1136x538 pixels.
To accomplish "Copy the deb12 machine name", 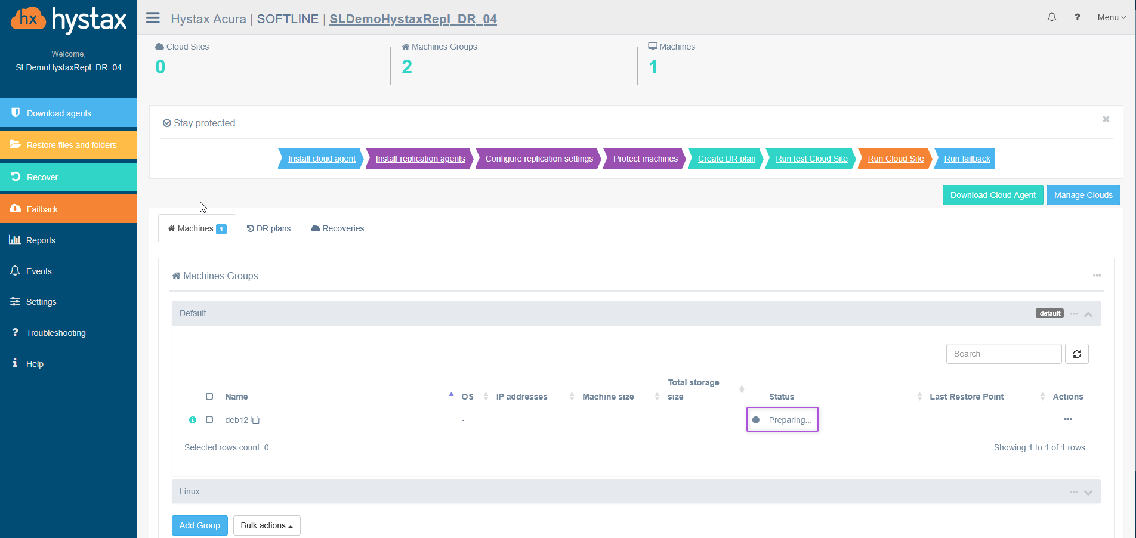I will click(x=255, y=420).
